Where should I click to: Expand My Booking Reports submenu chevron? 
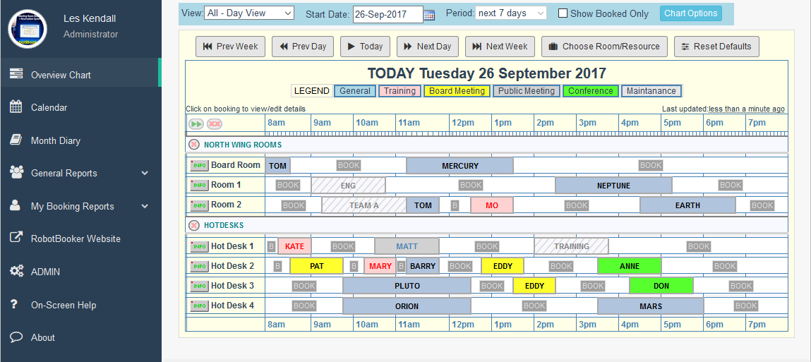click(145, 206)
